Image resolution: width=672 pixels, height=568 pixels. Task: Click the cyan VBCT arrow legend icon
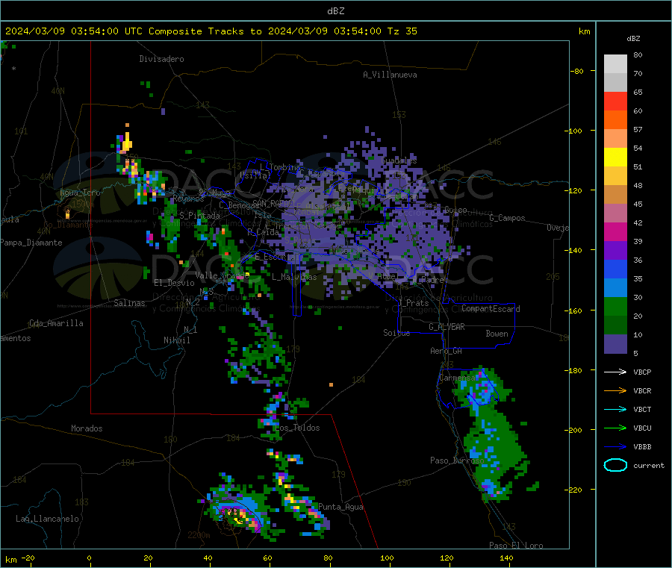[x=615, y=409]
